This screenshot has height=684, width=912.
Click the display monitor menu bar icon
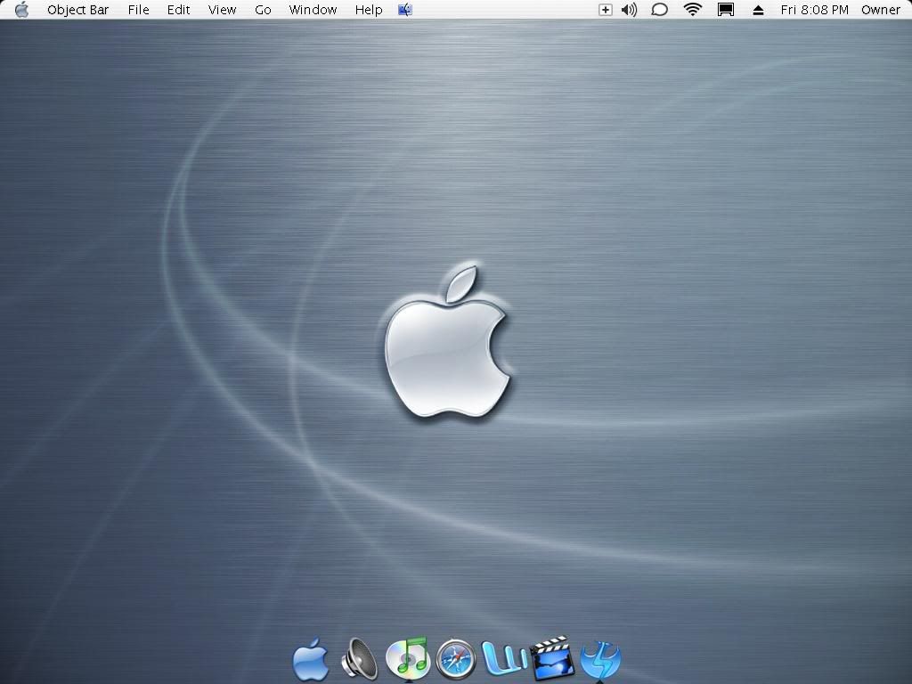coord(725,9)
